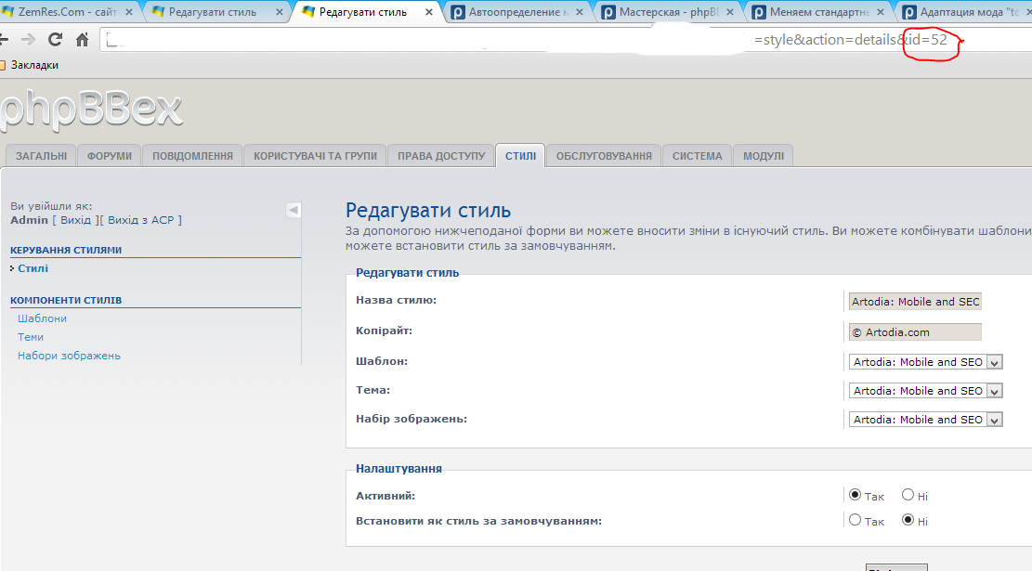Screen dimensions: 1032x571
Task: Click the browser home icon
Action: pyautogui.click(x=83, y=40)
